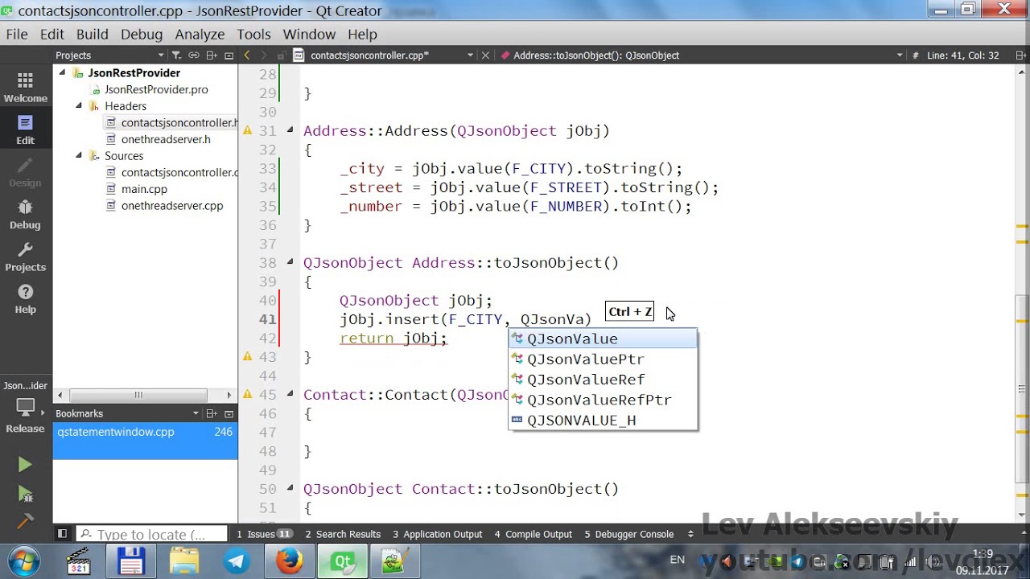Screen dimensions: 1030x579
Task: Choose QJsonValue from the completion list
Action: pyautogui.click(x=603, y=339)
